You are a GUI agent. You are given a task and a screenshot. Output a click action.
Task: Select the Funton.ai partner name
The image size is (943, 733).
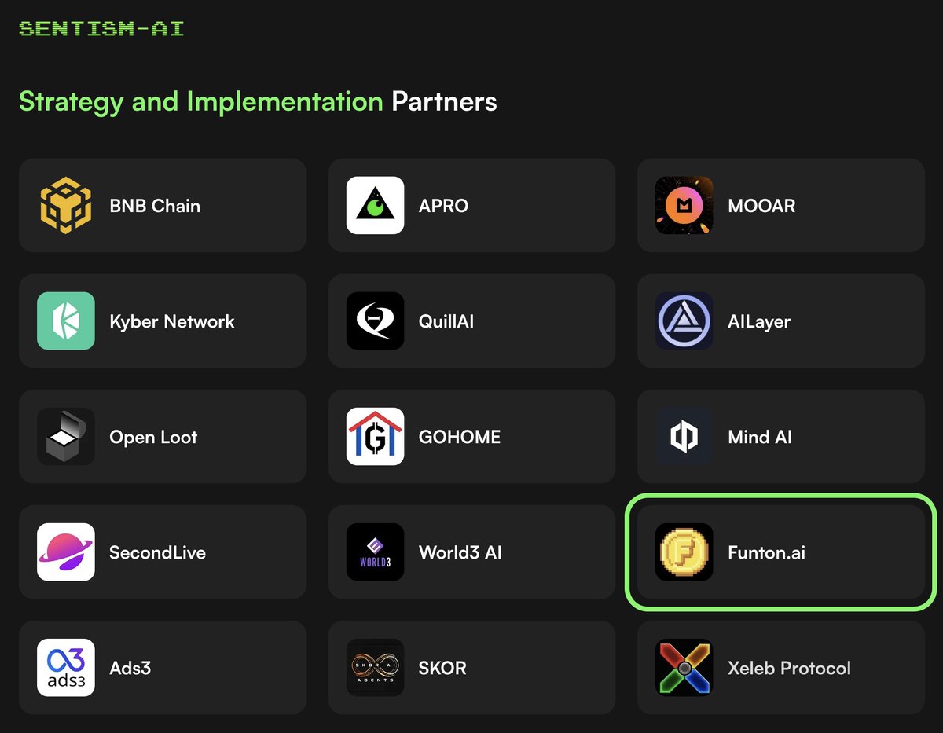point(766,552)
